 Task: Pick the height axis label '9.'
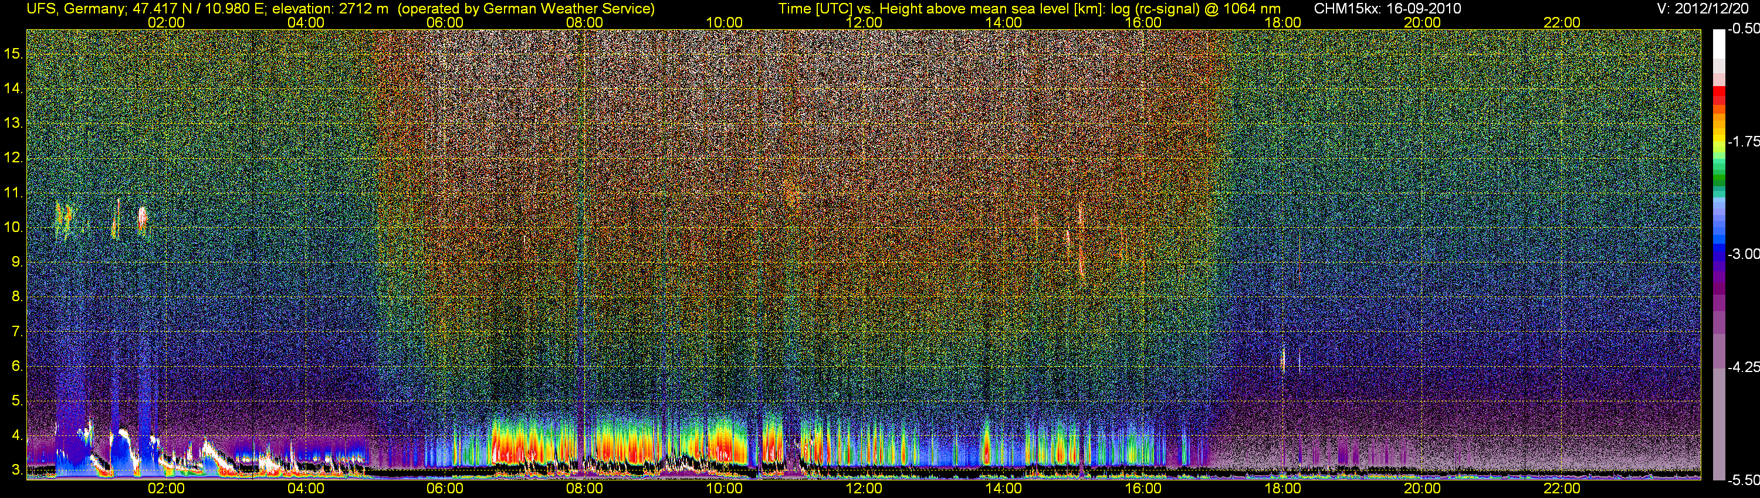pos(17,262)
